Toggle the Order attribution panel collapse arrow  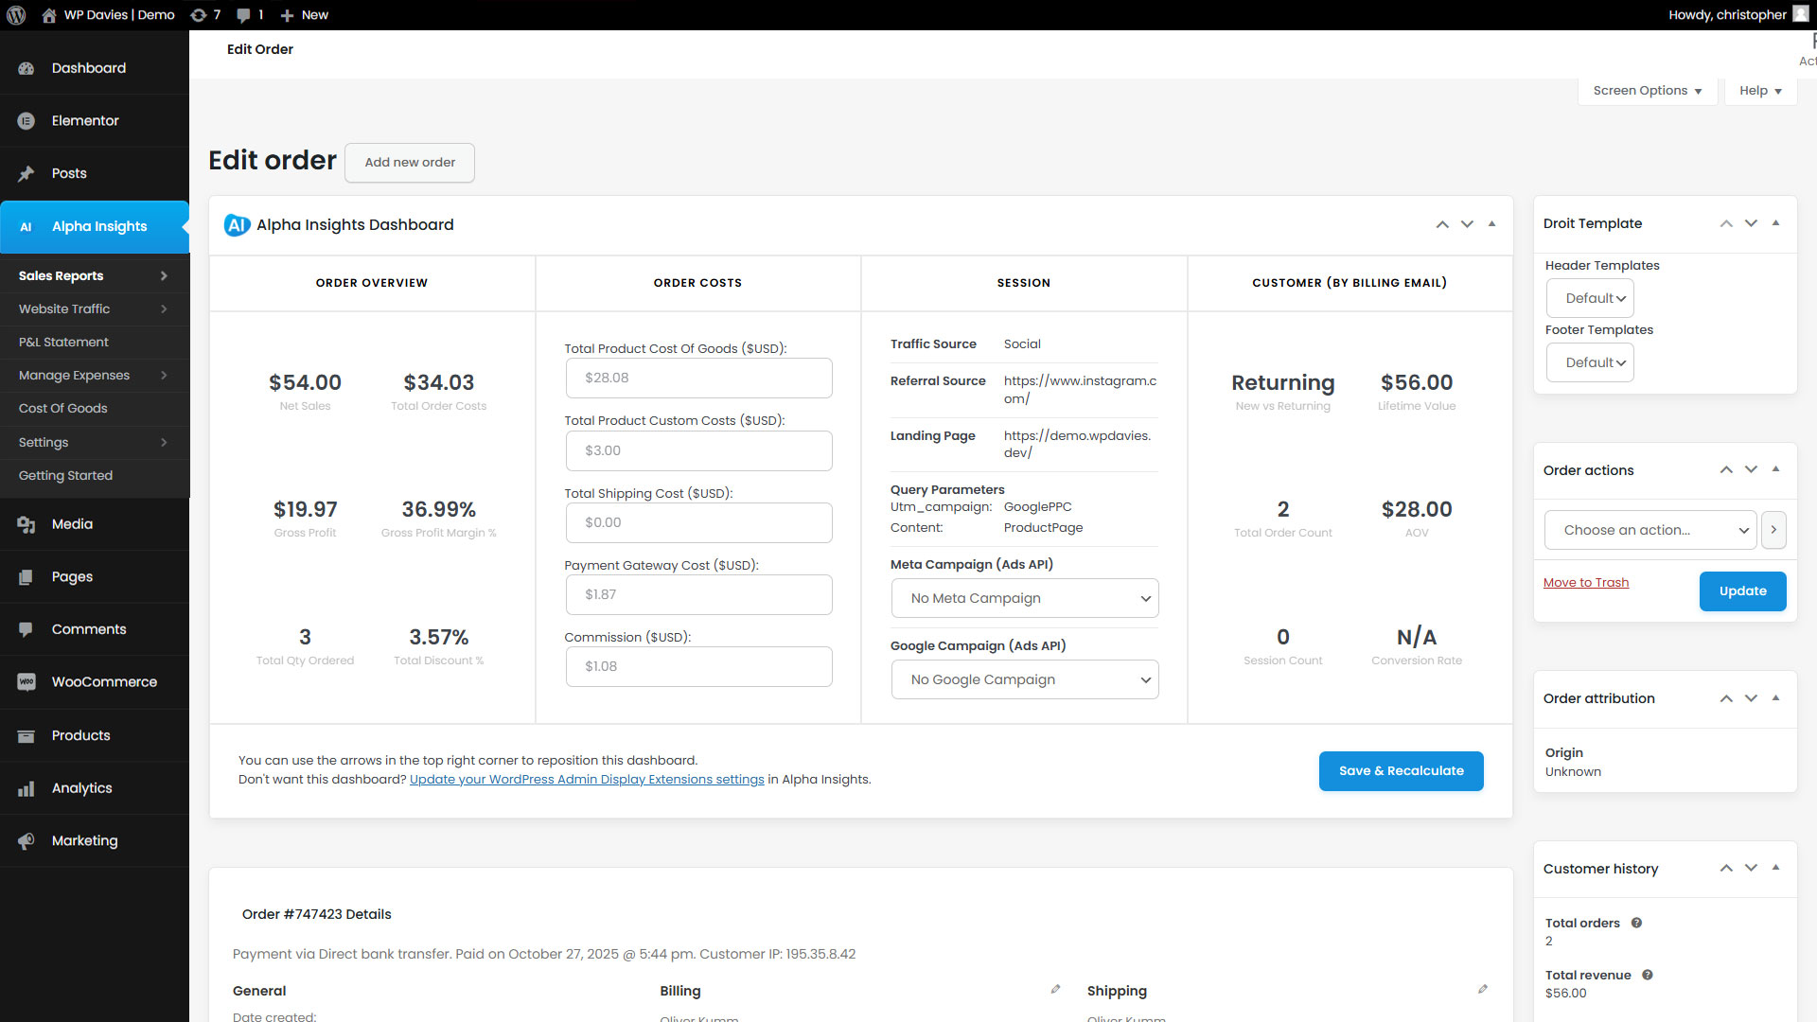(1775, 698)
